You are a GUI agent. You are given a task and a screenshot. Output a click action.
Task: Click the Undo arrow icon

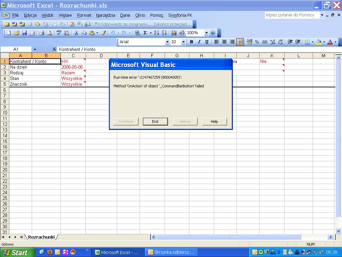point(113,33)
